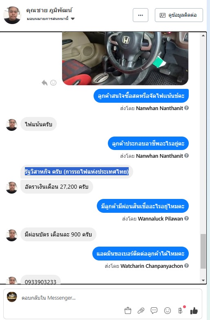Click the chat scrollbar up arrow
The height and width of the screenshot is (320, 210).
[203, 35]
